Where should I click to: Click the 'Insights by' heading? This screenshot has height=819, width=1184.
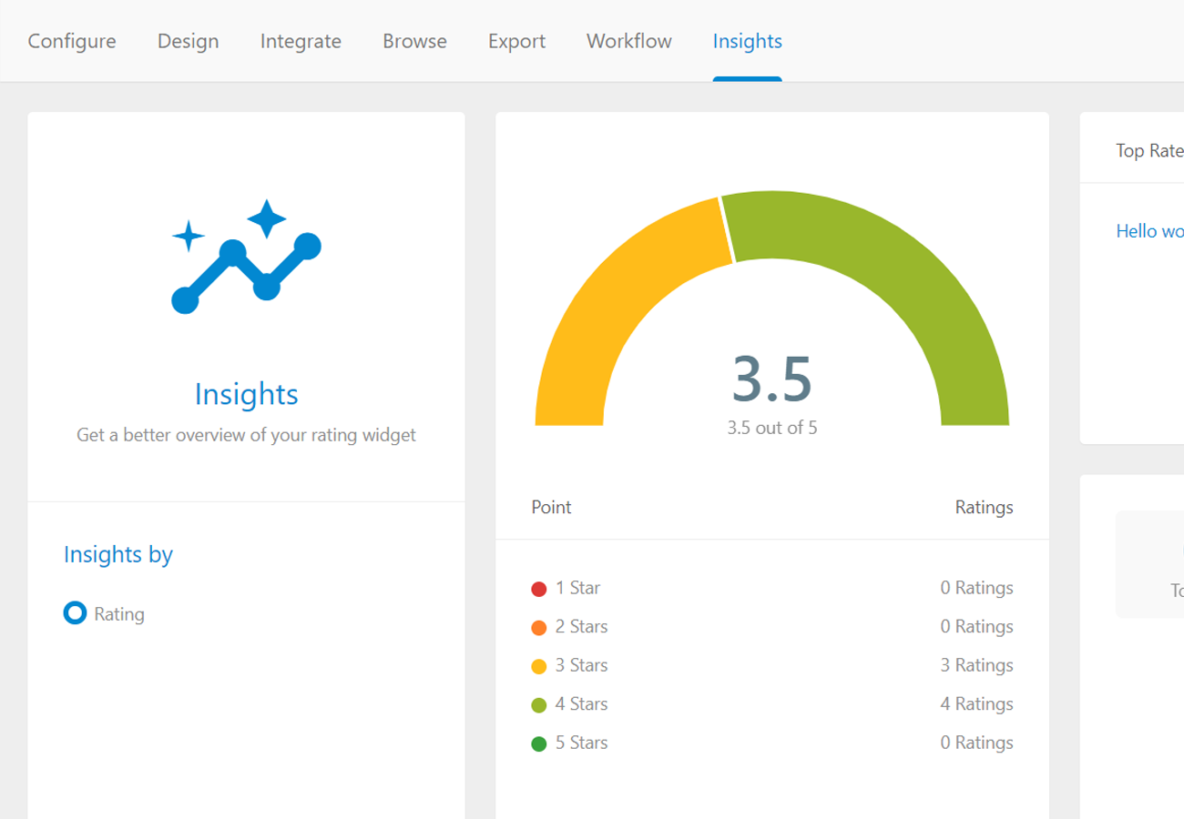pyautogui.click(x=118, y=553)
